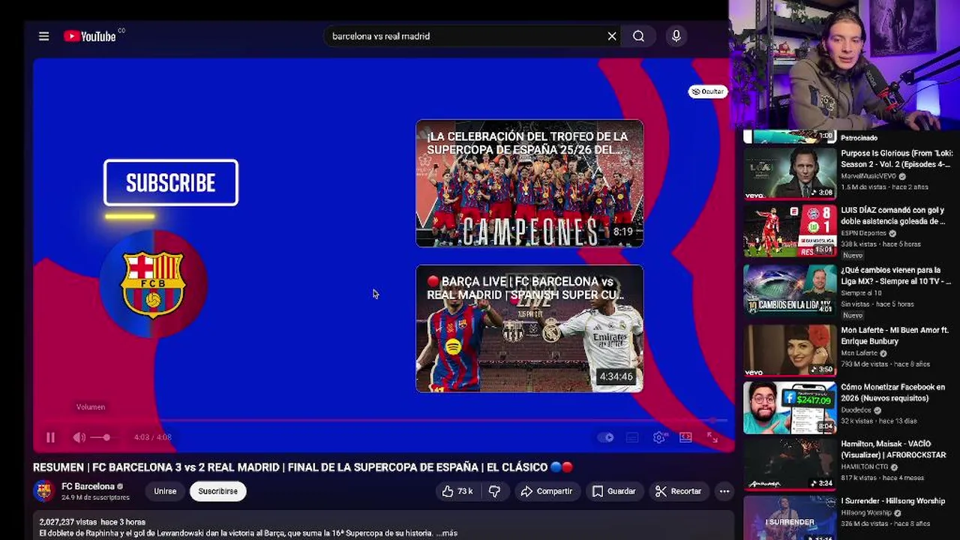960x540 pixels.
Task: Open the 'Purpose Is Glorious' video title
Action: pos(896,158)
